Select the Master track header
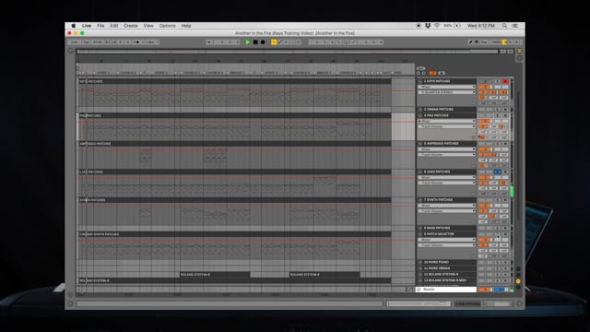 446,290
